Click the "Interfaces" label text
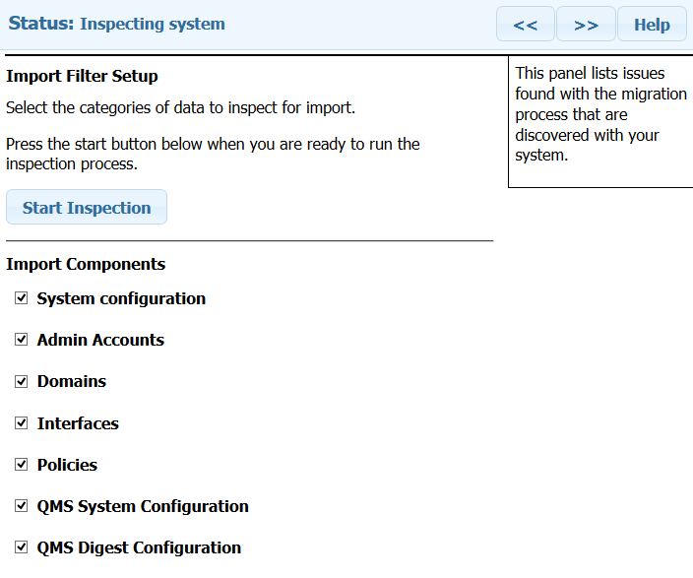The height and width of the screenshot is (578, 693). (x=78, y=423)
